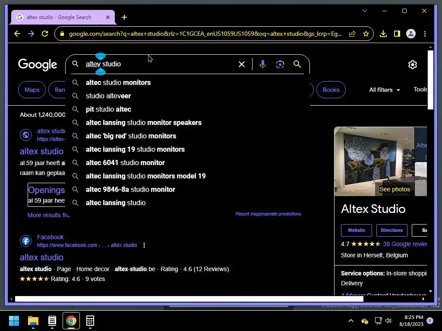Search by image with Google Lens icon

point(280,64)
